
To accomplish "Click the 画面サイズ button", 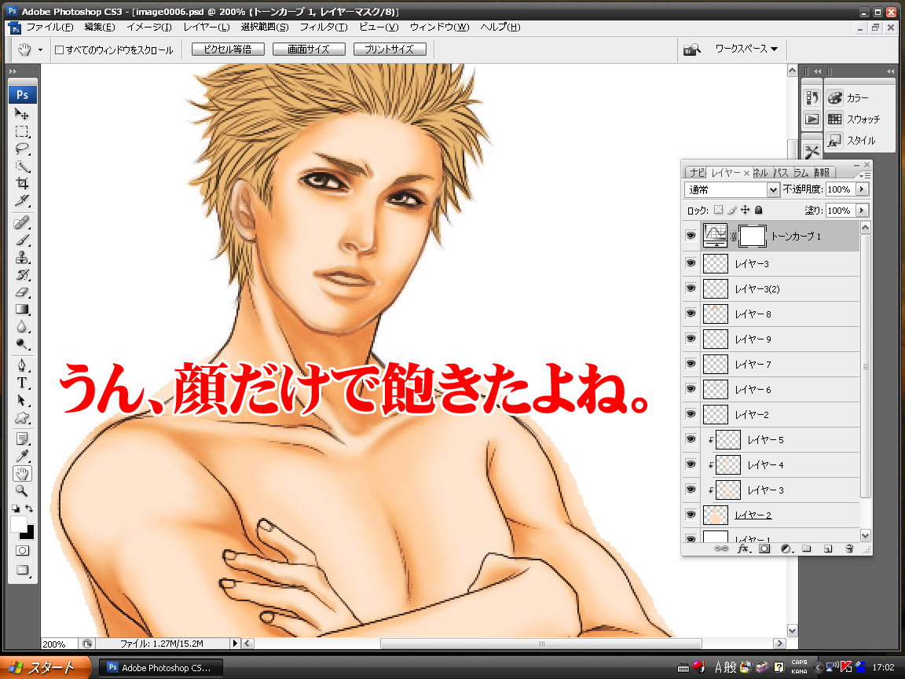I will (308, 49).
